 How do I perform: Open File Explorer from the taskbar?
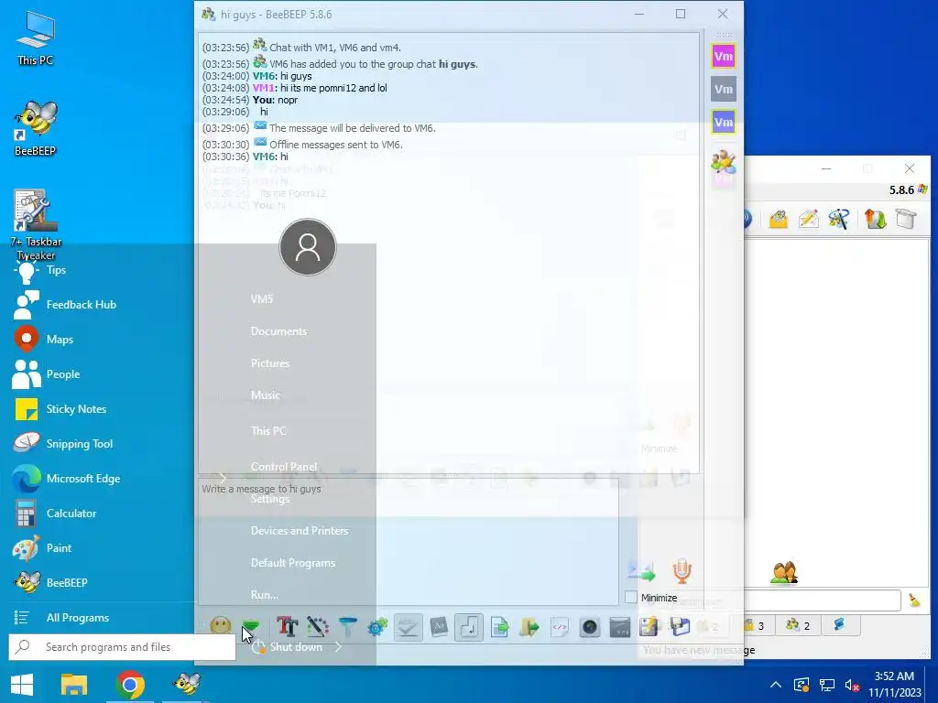pos(74,685)
